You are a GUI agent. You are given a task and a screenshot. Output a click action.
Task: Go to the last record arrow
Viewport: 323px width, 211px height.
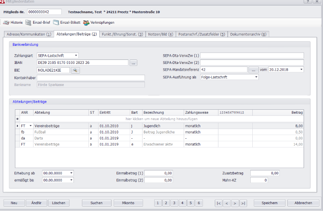(243, 203)
